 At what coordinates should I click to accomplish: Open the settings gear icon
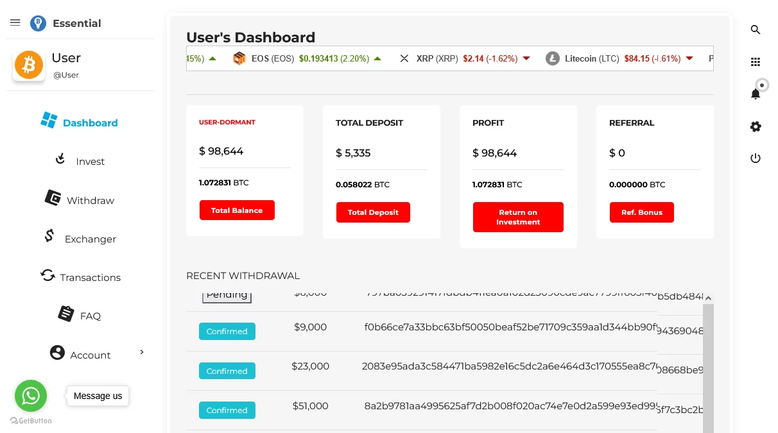pyautogui.click(x=756, y=127)
